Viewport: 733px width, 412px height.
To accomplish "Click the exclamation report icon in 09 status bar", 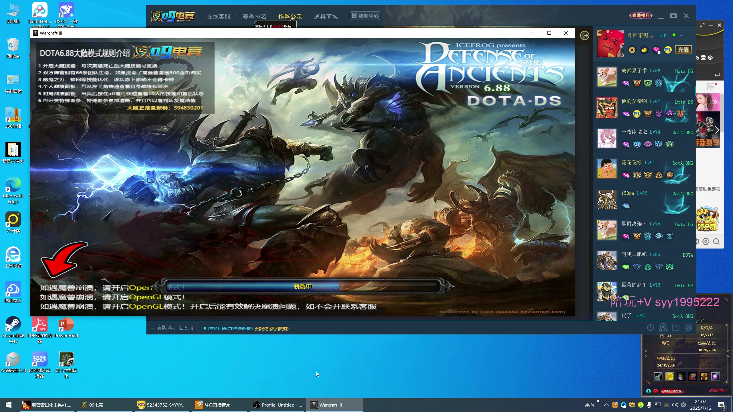I will pyautogui.click(x=651, y=328).
